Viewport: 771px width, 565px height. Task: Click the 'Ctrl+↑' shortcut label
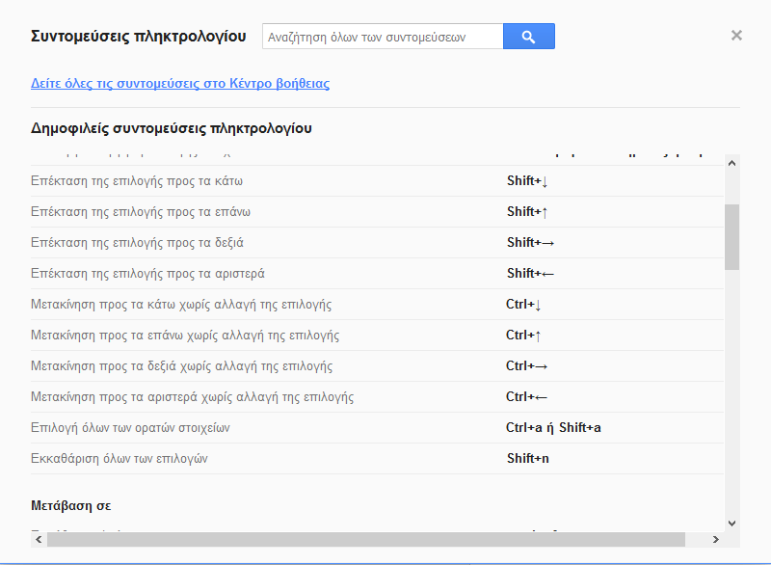523,336
